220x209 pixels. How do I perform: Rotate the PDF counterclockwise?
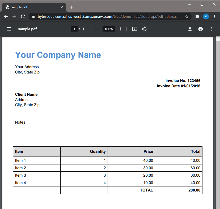[144, 29]
